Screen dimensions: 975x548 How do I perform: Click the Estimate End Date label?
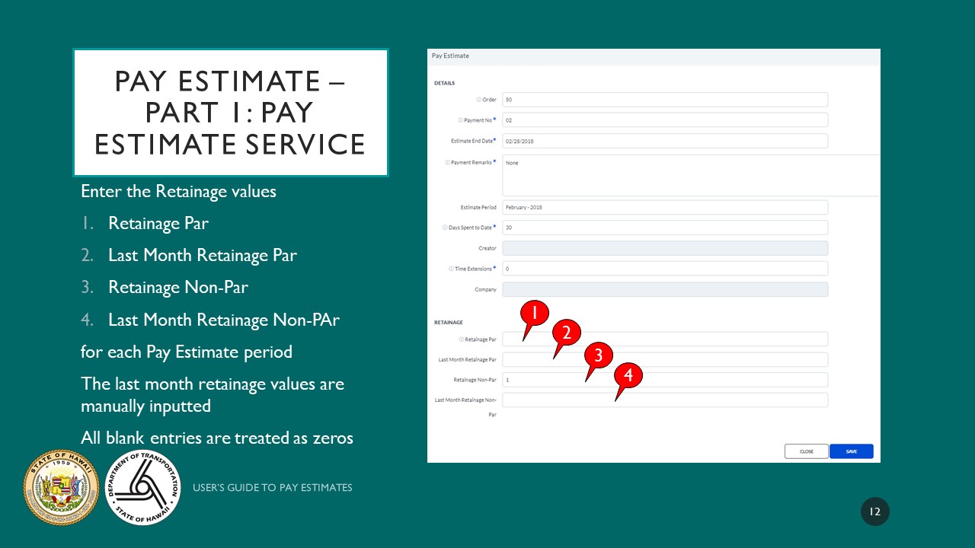pyautogui.click(x=473, y=141)
